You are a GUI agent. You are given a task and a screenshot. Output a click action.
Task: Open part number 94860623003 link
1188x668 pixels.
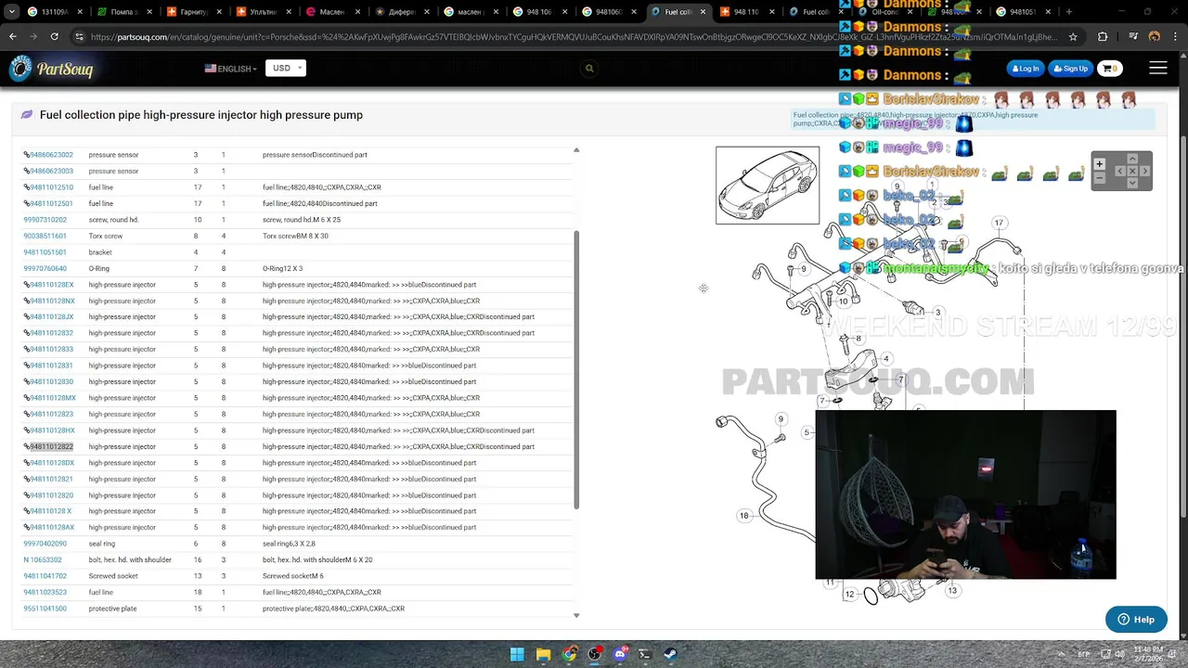pos(51,171)
